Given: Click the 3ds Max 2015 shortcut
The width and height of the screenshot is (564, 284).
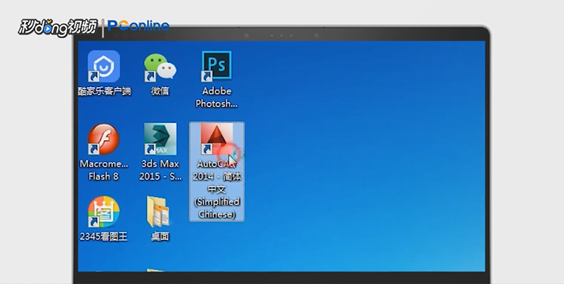Looking at the screenshot, I should click(160, 139).
